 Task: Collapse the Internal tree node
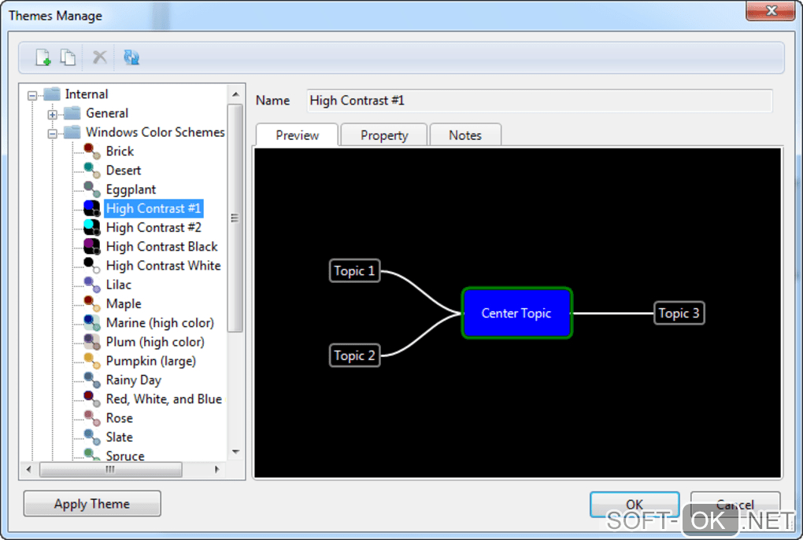(32, 95)
